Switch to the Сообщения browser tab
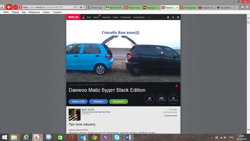 point(188,8)
